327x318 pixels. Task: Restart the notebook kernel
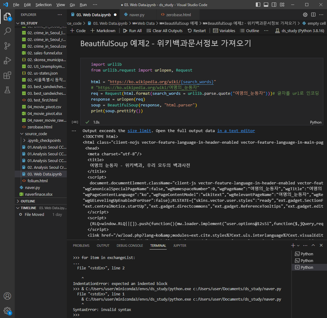pyautogui.click(x=197, y=31)
